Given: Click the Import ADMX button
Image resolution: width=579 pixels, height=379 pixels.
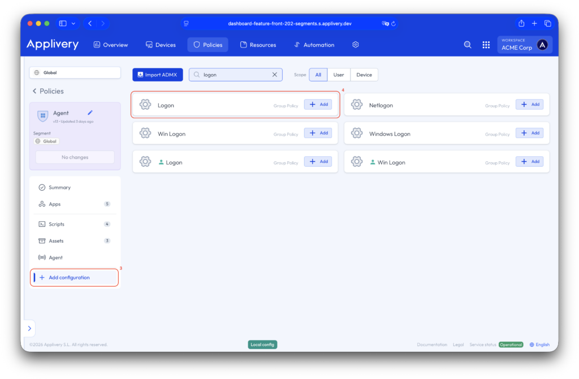Looking at the screenshot, I should pos(158,75).
